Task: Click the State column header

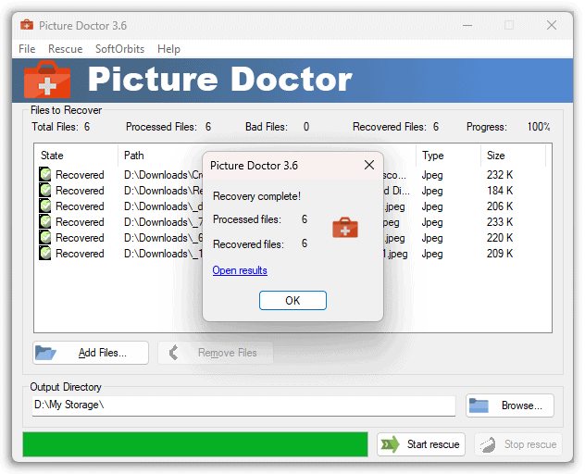Action: pyautogui.click(x=76, y=156)
